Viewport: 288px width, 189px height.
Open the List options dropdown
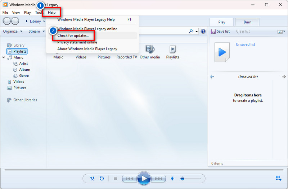[281, 32]
